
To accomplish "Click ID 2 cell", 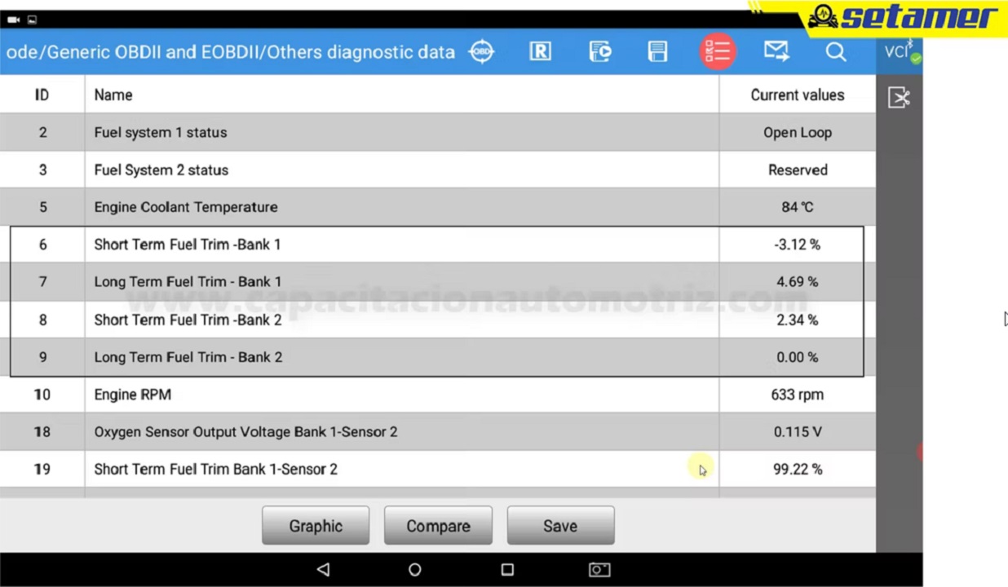I will click(x=42, y=132).
